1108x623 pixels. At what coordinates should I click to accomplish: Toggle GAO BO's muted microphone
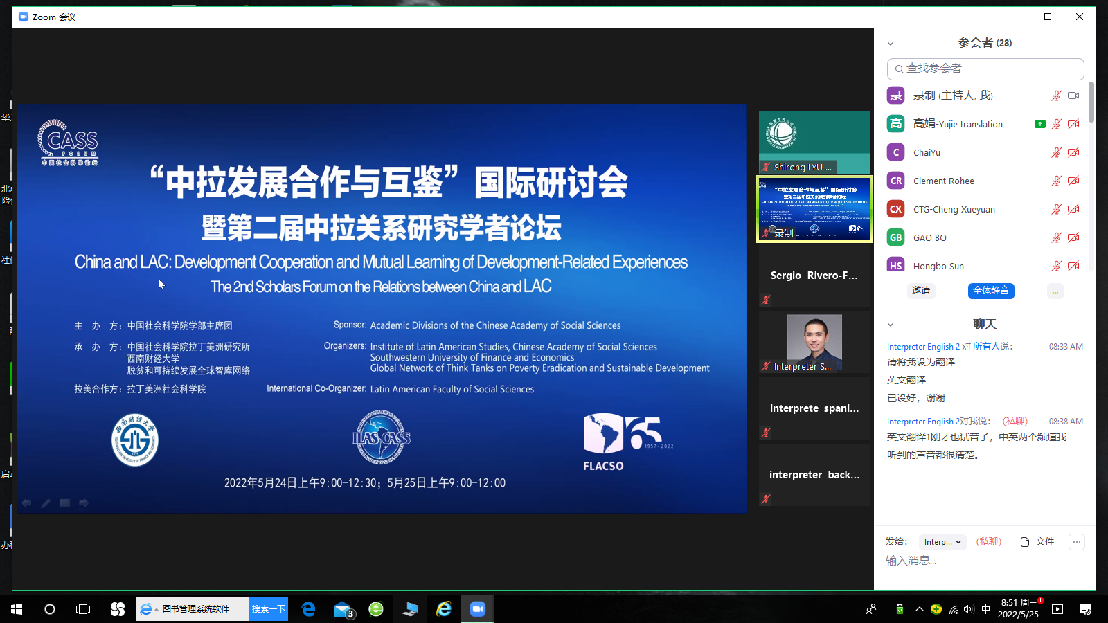click(1056, 237)
